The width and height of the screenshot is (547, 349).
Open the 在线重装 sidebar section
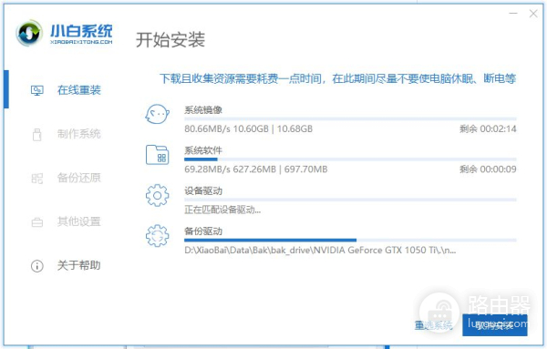[78, 90]
